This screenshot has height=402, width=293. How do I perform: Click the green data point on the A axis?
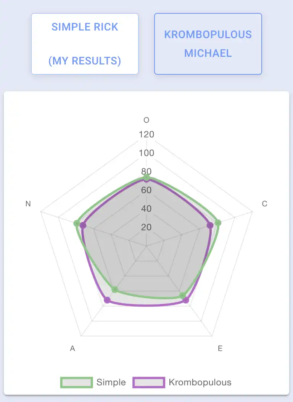[x=115, y=289]
